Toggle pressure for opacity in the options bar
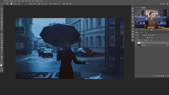169x95 pixels. (x=39, y=4)
